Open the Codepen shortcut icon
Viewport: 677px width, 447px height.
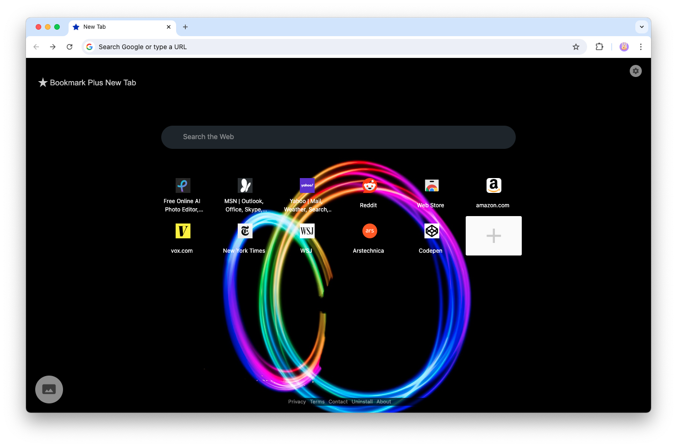pyautogui.click(x=431, y=231)
